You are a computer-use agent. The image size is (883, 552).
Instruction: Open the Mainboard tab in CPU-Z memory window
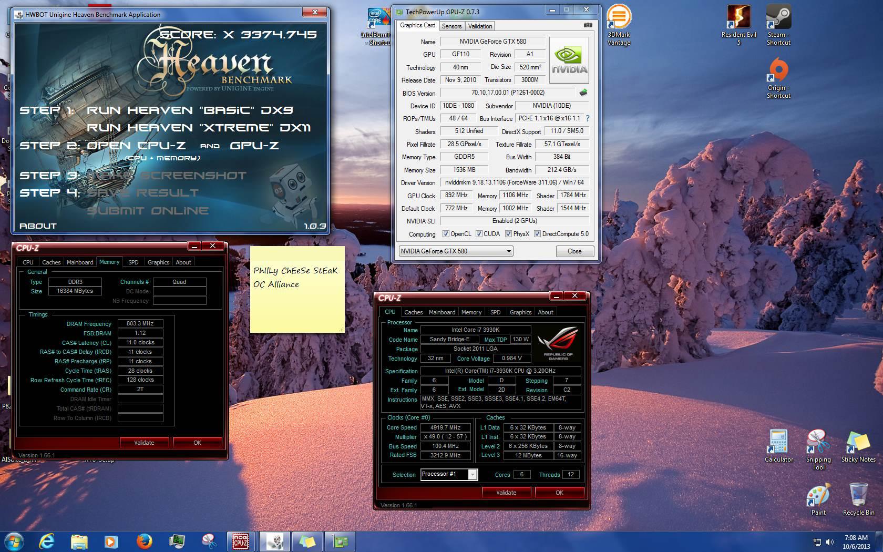(x=80, y=262)
